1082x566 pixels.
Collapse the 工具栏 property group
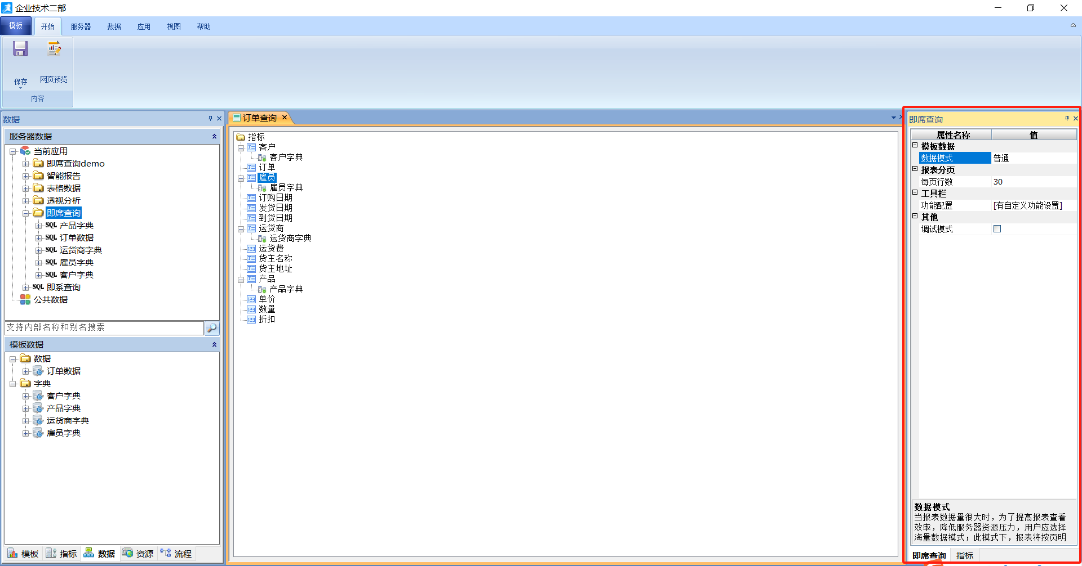pos(915,193)
